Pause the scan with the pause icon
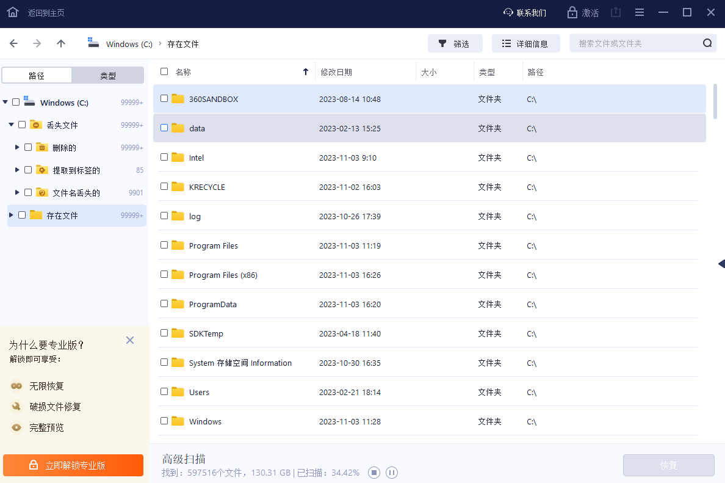Screen dimensions: 725x483 click(x=391, y=472)
